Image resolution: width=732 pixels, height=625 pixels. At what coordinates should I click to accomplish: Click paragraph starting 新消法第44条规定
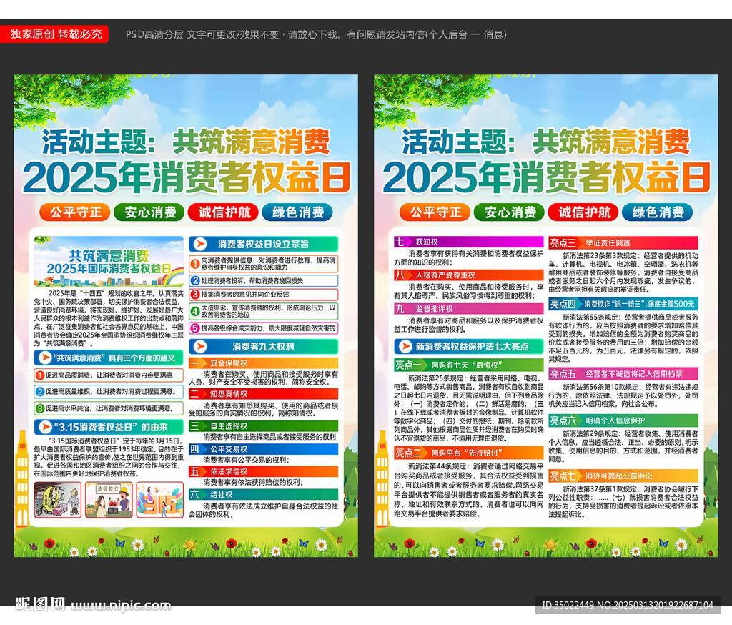(x=469, y=490)
